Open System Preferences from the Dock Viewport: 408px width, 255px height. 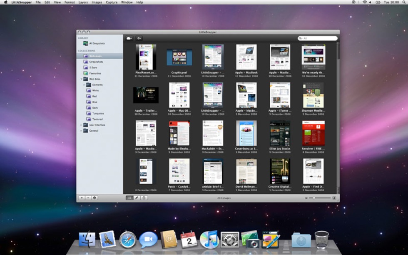coord(230,240)
